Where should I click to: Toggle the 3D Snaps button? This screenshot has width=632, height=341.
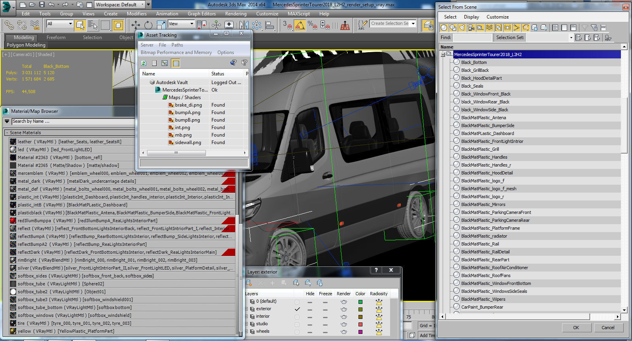click(287, 25)
